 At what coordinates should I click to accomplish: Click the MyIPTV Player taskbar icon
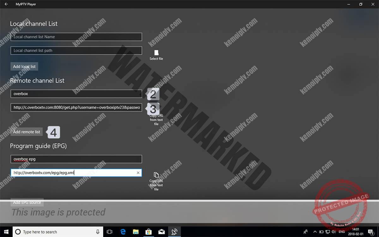[174, 232]
